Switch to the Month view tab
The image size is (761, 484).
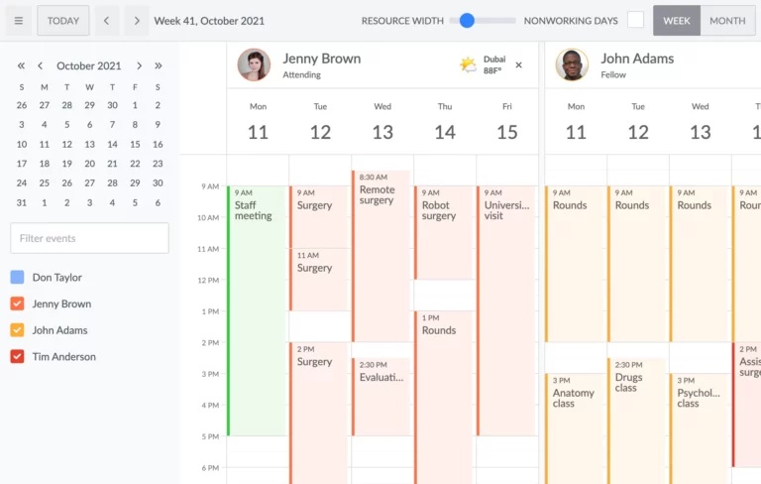click(727, 21)
